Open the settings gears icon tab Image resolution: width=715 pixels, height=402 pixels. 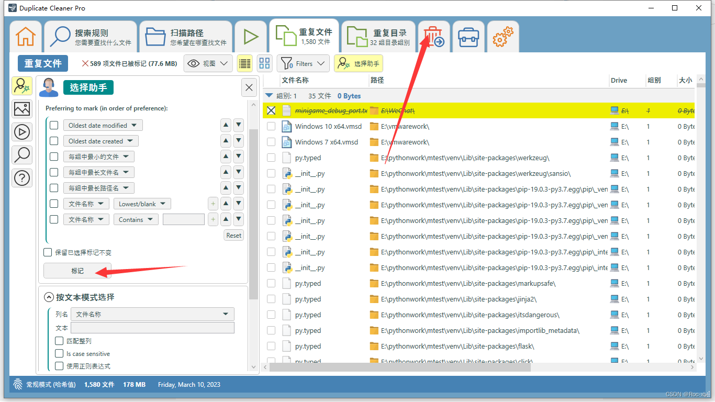(x=503, y=37)
